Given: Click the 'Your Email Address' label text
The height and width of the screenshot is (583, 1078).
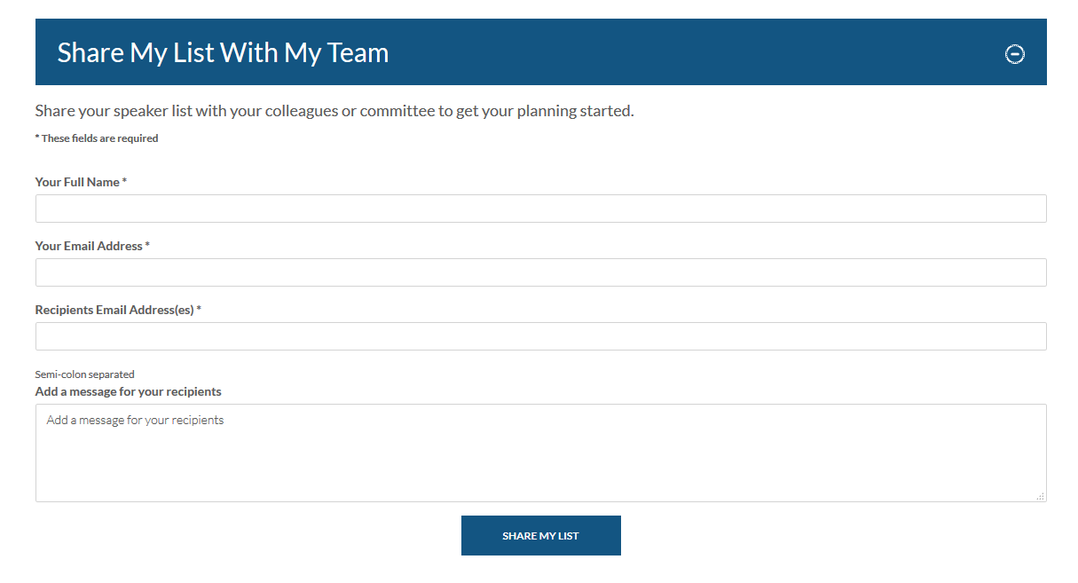Looking at the screenshot, I should [89, 246].
